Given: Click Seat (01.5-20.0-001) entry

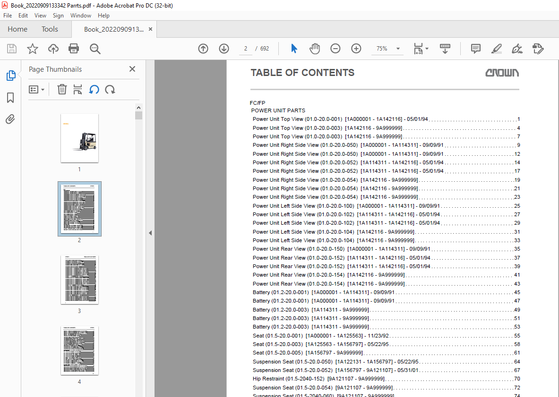Looking at the screenshot, I should tap(387, 336).
